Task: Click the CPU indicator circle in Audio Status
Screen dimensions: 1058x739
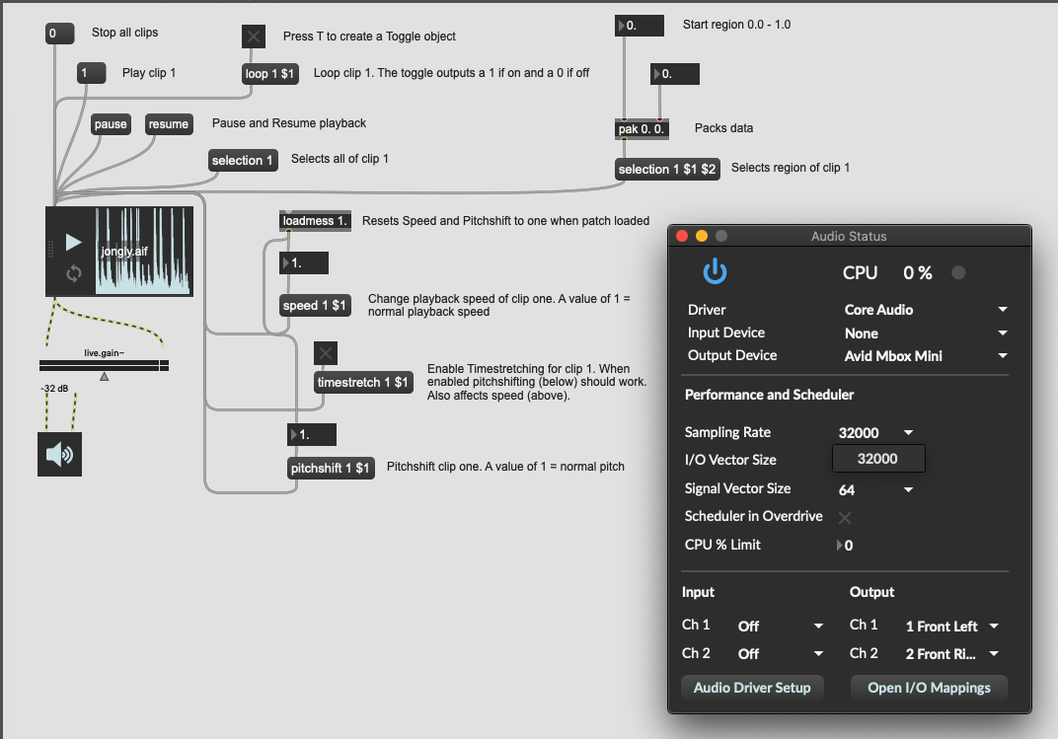Action: pyautogui.click(x=957, y=273)
